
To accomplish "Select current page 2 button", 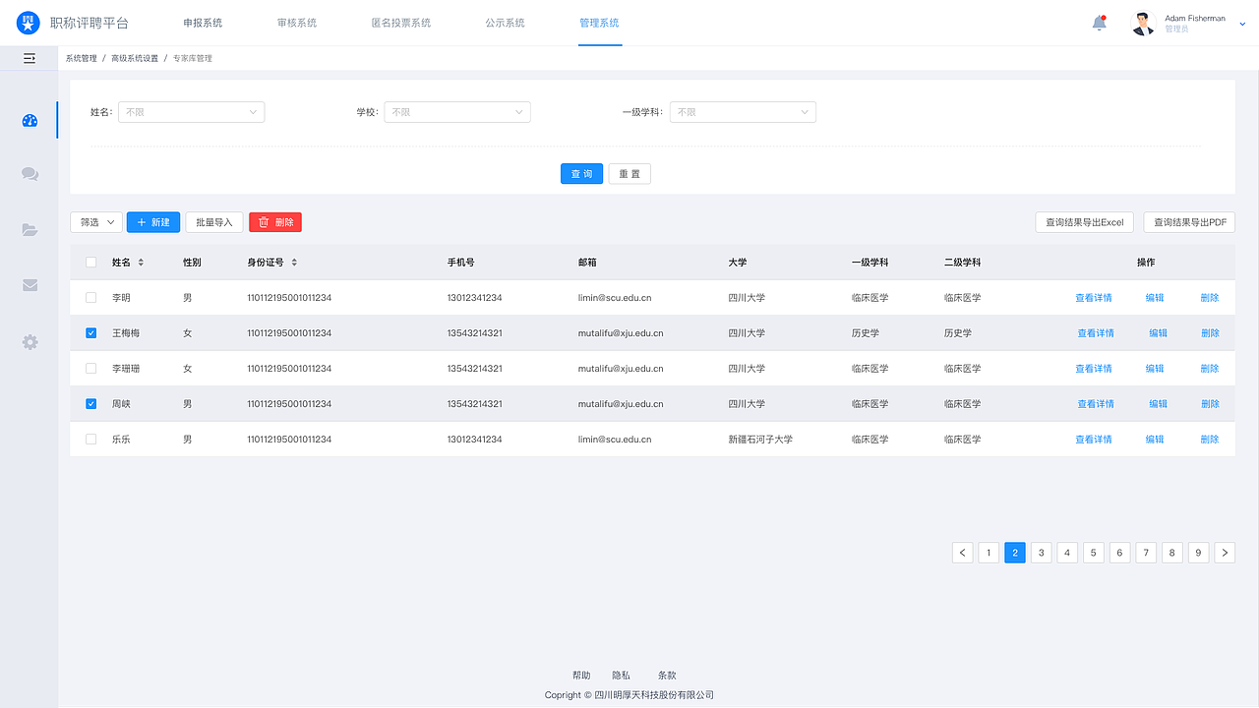I will pos(1015,553).
